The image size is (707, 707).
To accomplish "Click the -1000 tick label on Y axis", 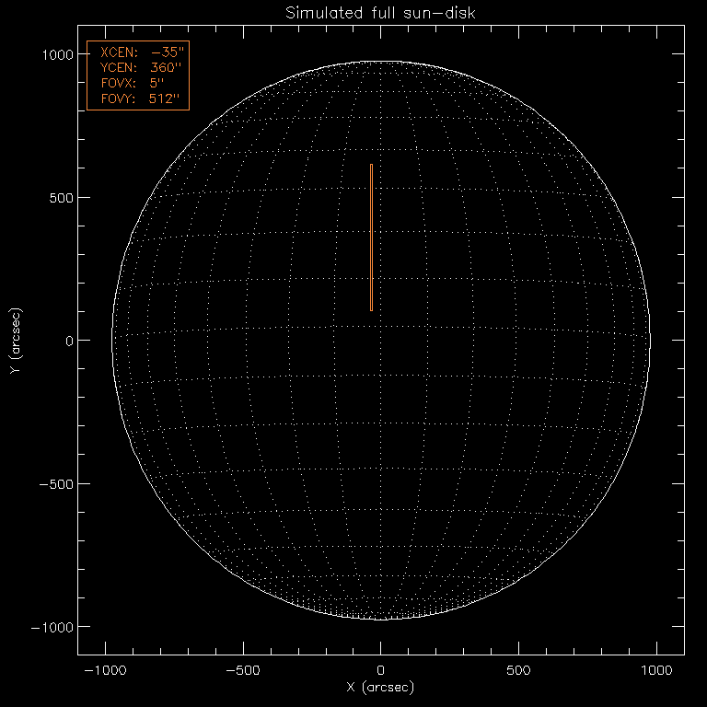I will coord(53,626).
